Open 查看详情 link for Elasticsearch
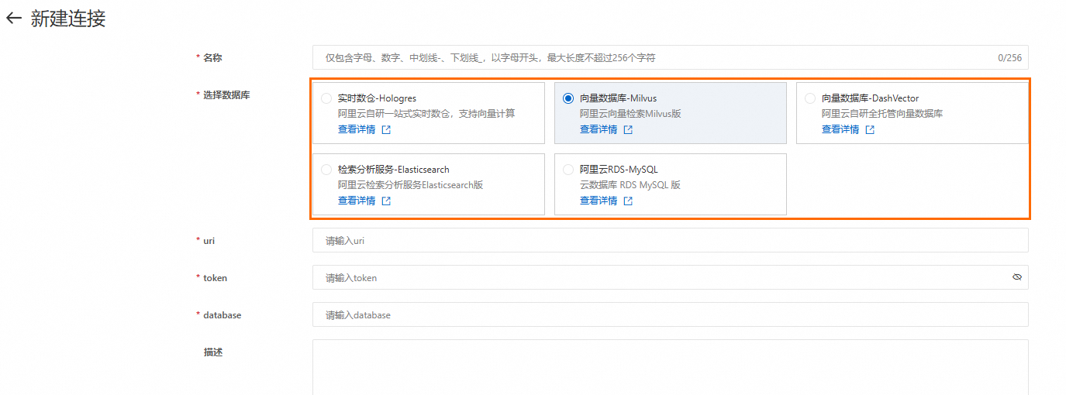The height and width of the screenshot is (395, 1066). click(x=357, y=201)
